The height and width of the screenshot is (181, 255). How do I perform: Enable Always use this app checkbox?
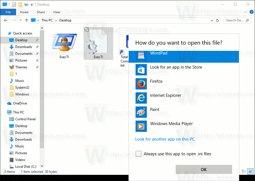pyautogui.click(x=139, y=154)
